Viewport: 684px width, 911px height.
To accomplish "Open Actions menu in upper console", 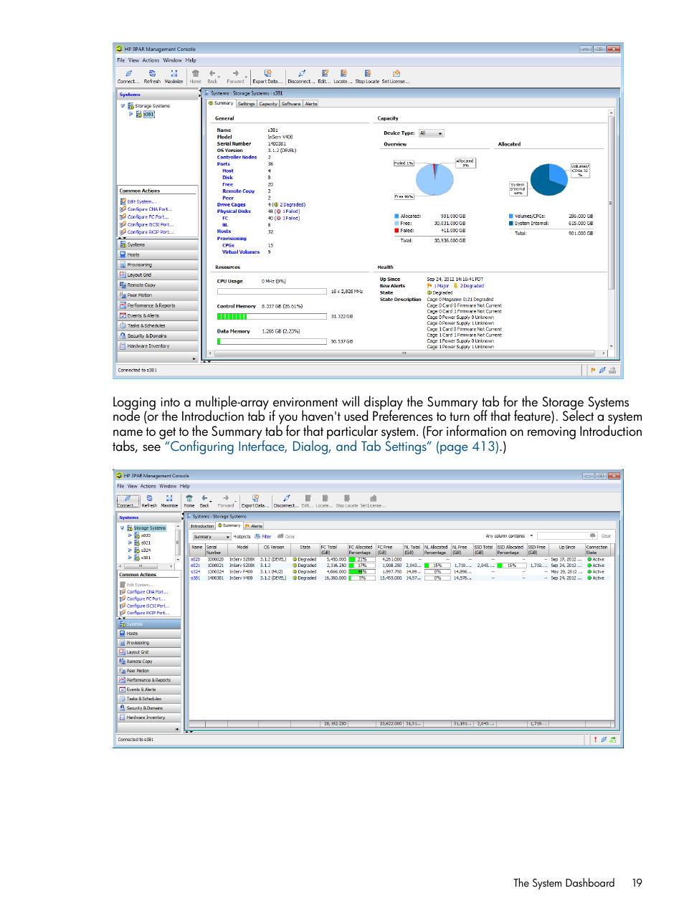I will point(151,60).
